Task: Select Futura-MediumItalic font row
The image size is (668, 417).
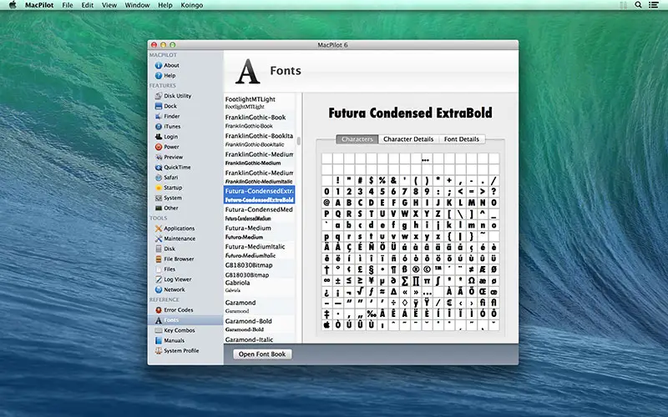Action: (259, 251)
